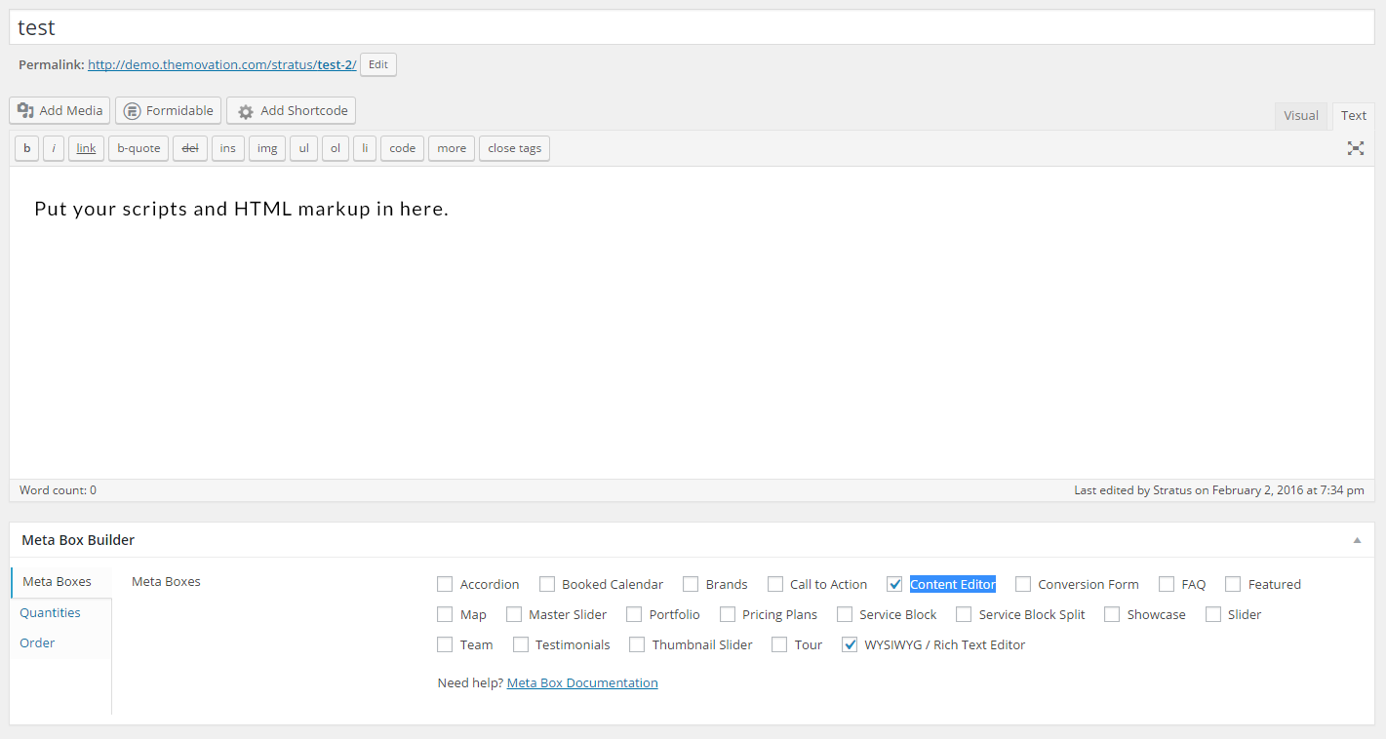Click the Word count: 0 status text
1386x739 pixels.
(x=58, y=490)
